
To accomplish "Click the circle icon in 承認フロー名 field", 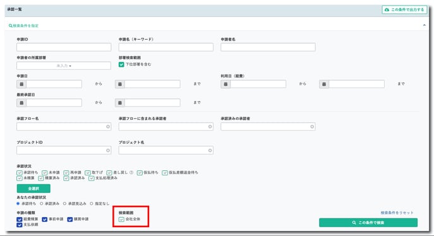I will 108,127.
